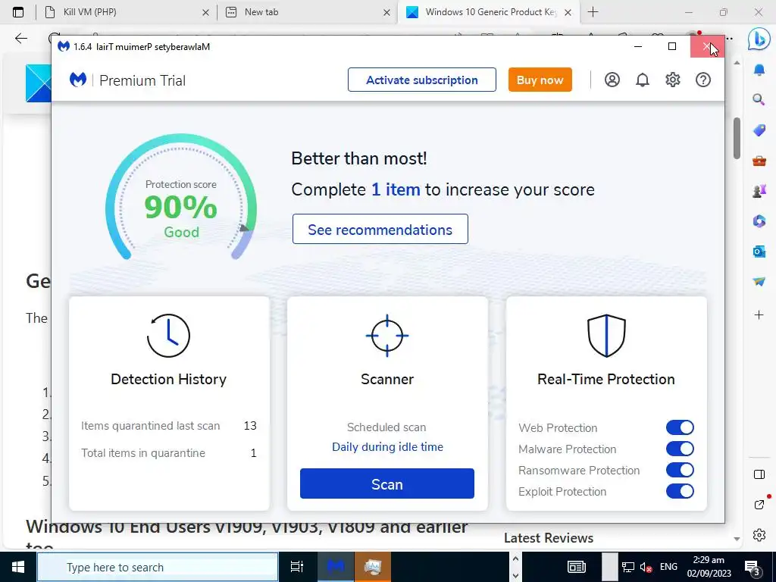Click Items quarantined last scan row
This screenshot has height=582, width=776.
[x=169, y=426]
